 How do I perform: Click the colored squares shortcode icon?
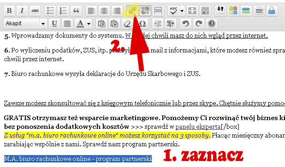[233, 10]
